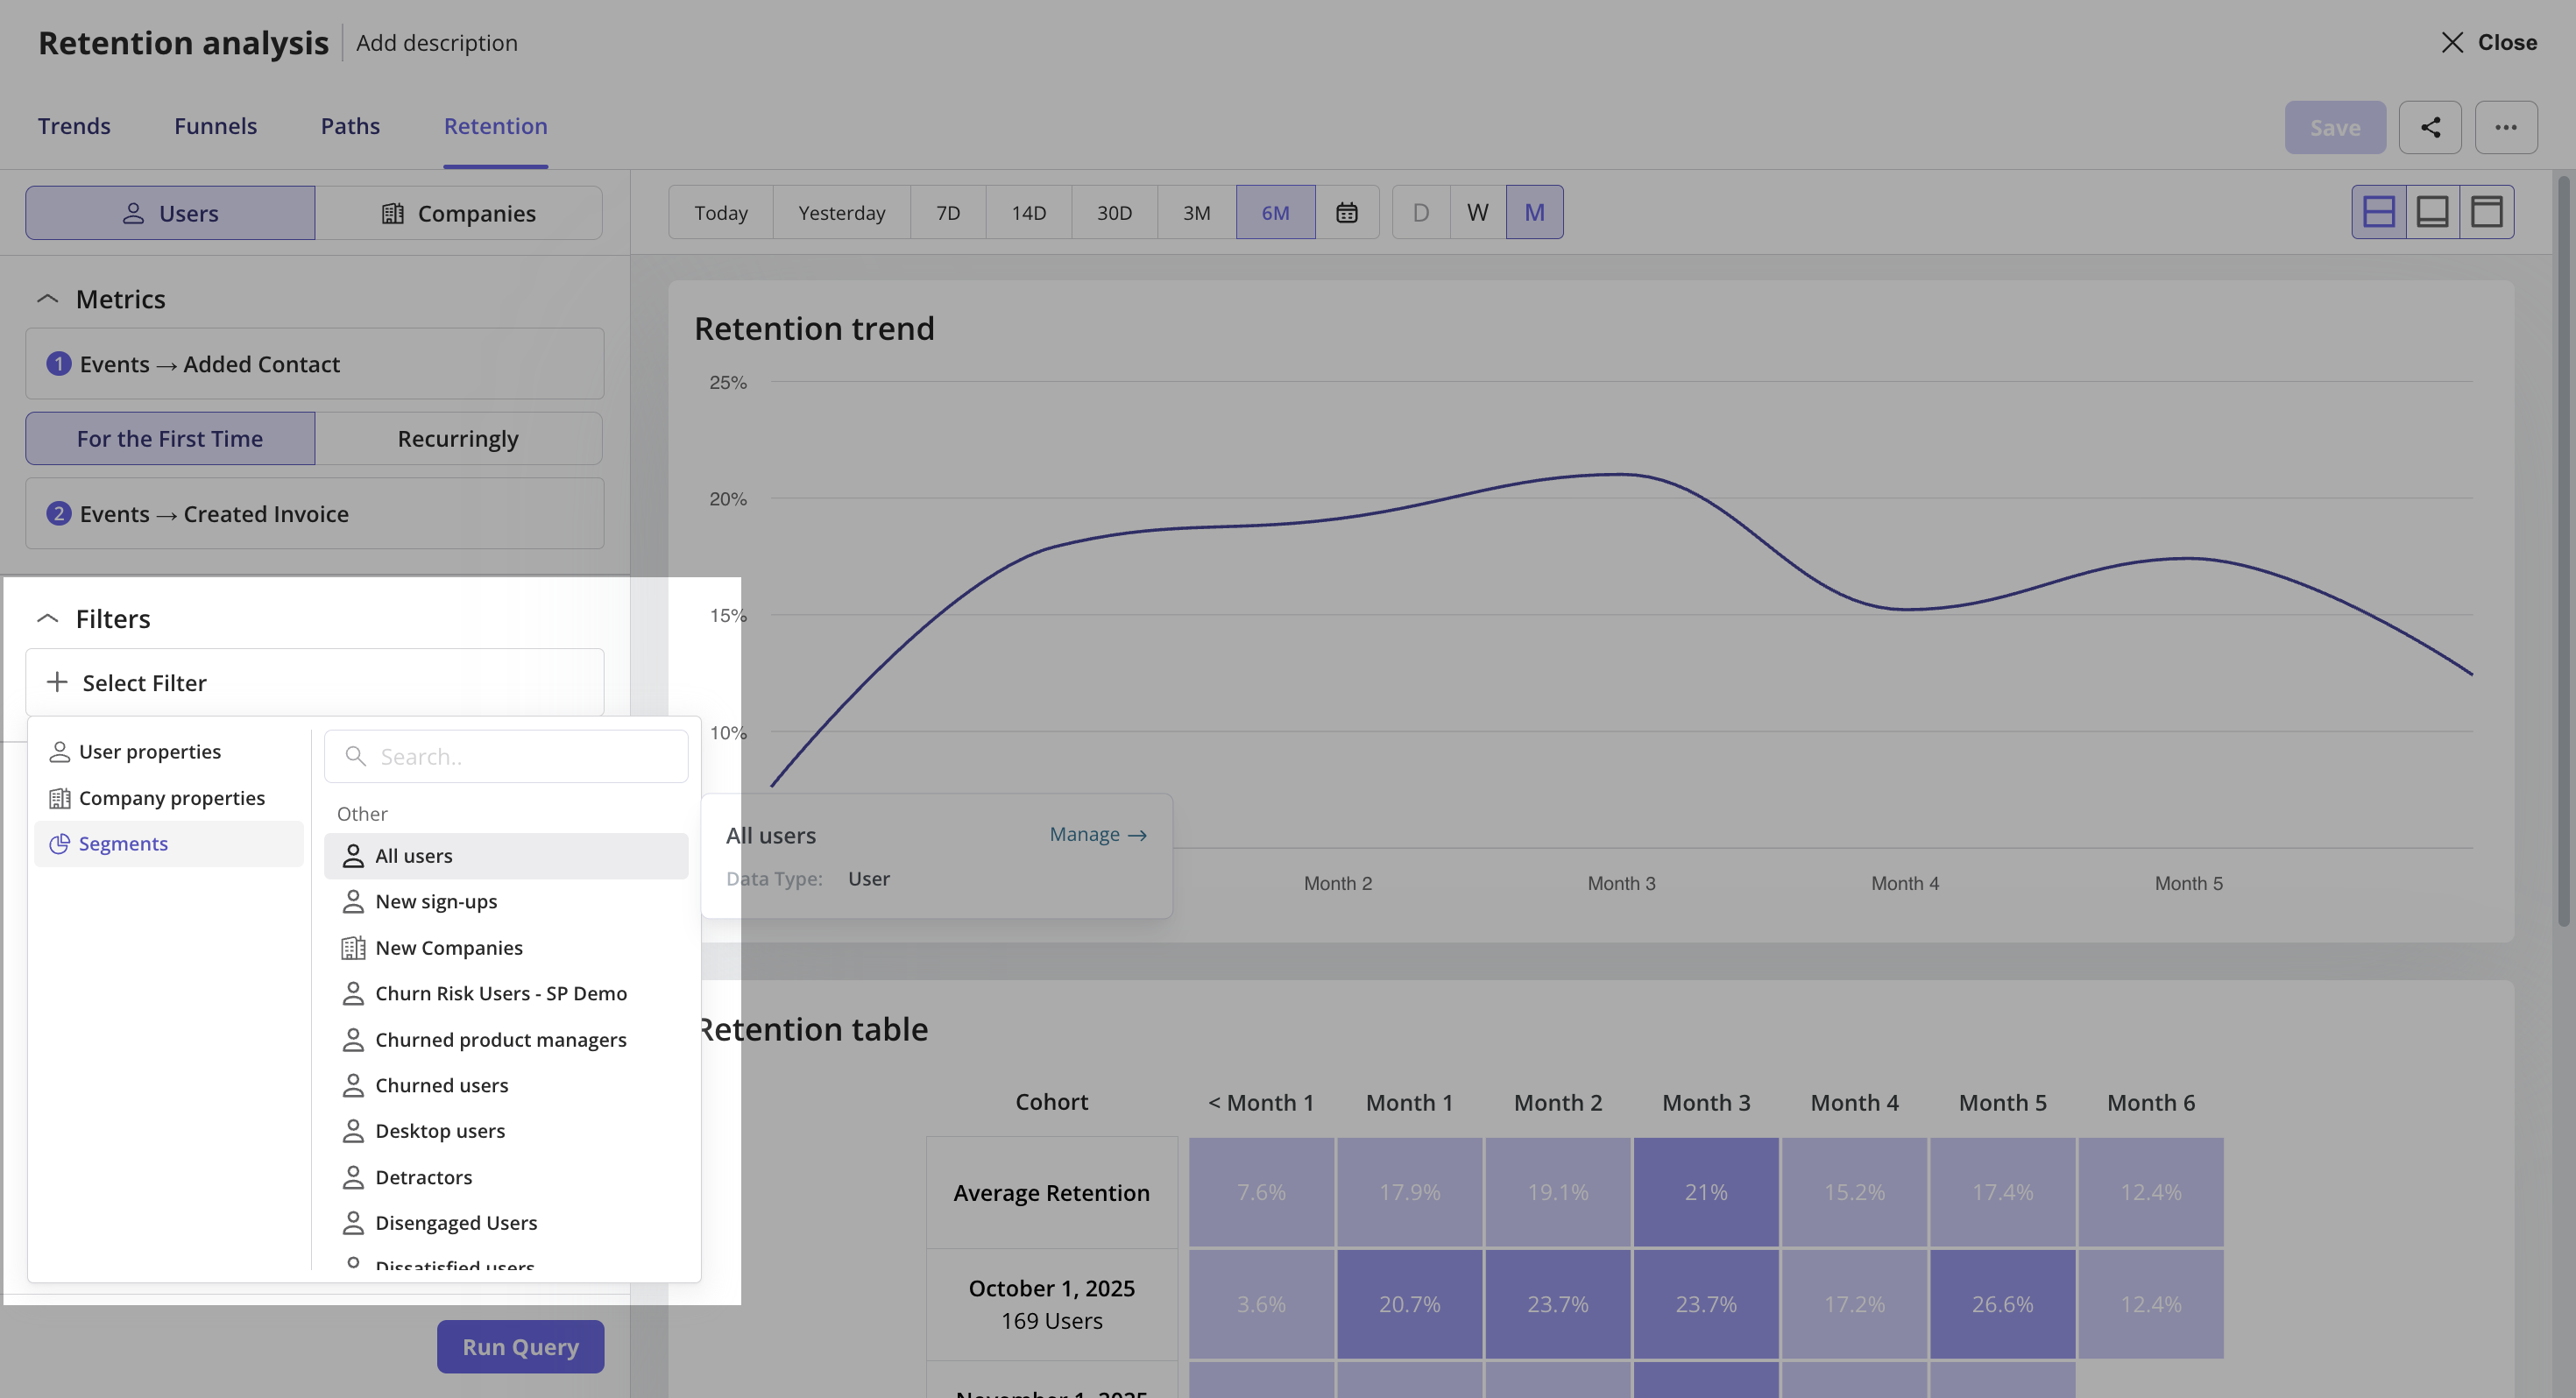Open the three-dots more options menu
The image size is (2576, 1398).
2506,127
